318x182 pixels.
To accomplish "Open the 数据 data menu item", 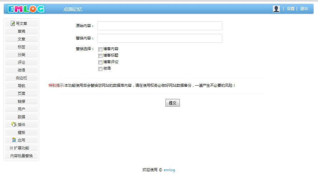I will click(21, 117).
